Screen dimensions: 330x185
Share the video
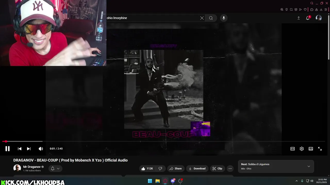(x=176, y=169)
